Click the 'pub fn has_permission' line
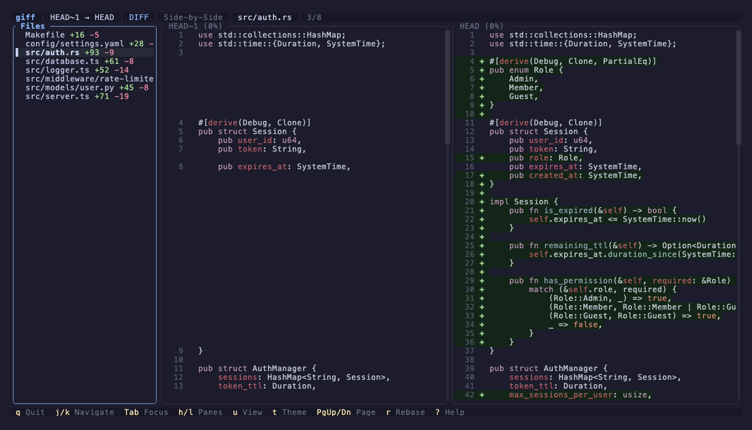Viewport: 752px width, 430px height. click(x=620, y=281)
